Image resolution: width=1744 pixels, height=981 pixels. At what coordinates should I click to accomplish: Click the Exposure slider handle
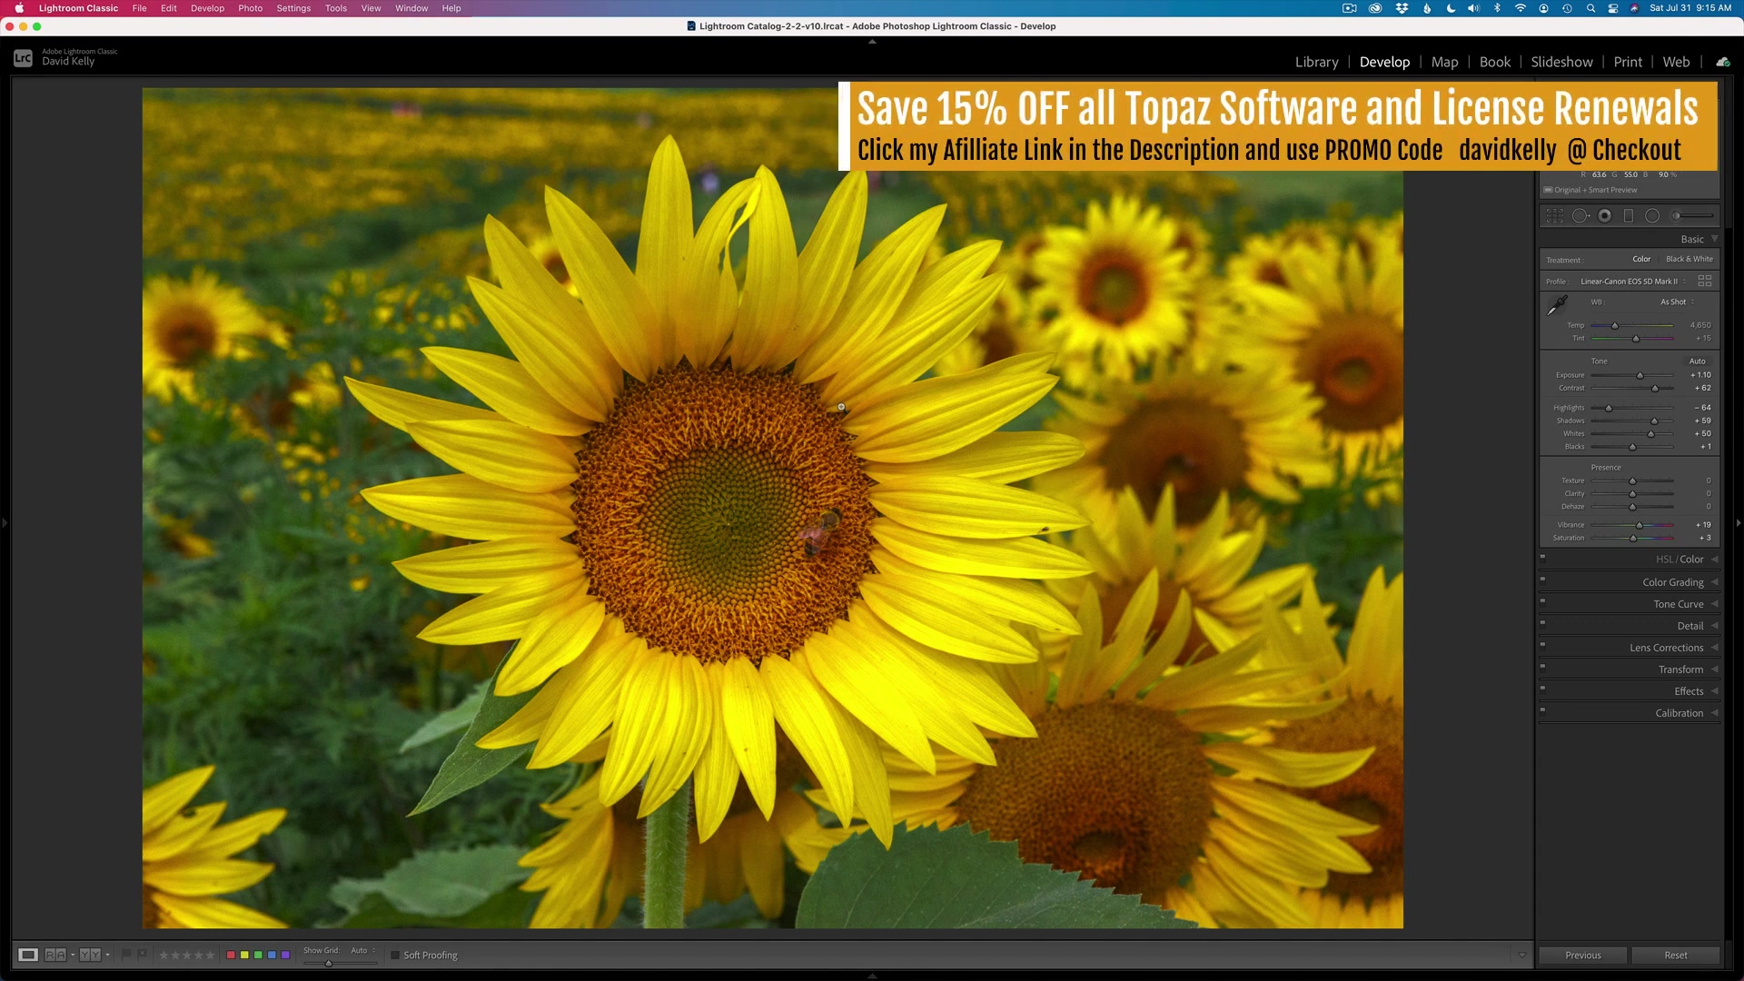(1640, 375)
